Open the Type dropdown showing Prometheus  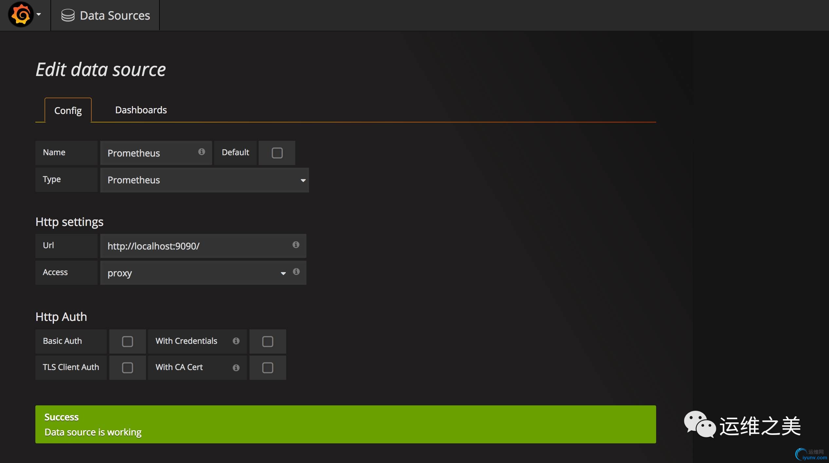[204, 180]
